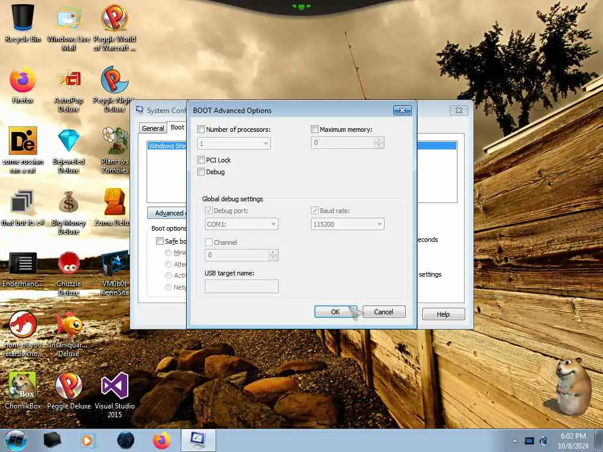Open Chuzzle Deluxe desktop icon

[69, 273]
